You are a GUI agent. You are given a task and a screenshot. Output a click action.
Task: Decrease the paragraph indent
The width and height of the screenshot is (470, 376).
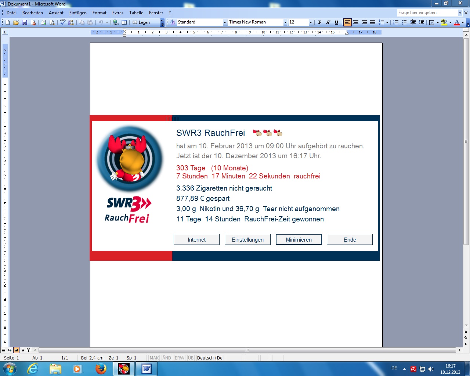point(413,22)
